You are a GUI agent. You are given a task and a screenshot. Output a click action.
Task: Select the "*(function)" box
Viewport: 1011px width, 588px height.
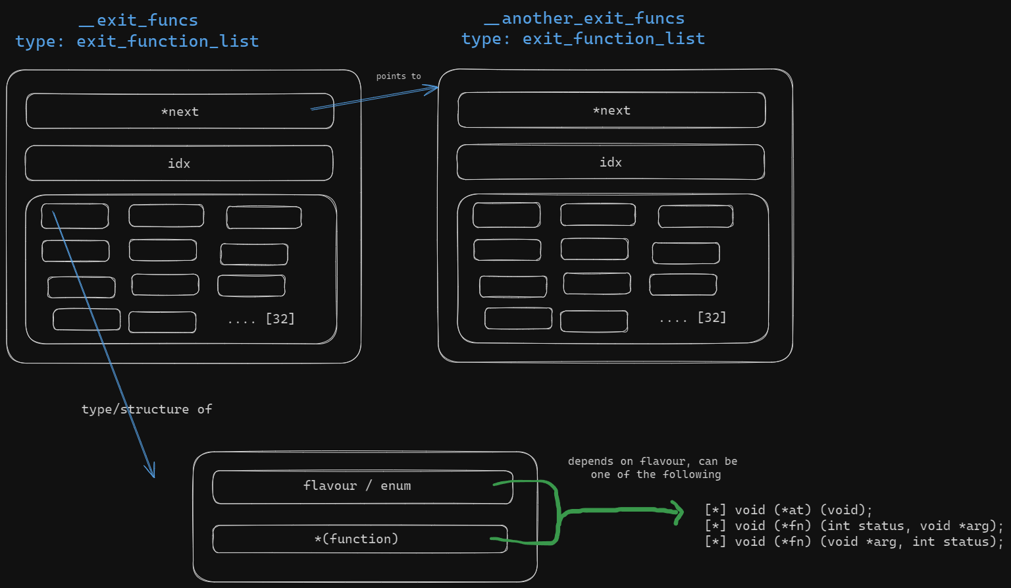[x=357, y=539]
